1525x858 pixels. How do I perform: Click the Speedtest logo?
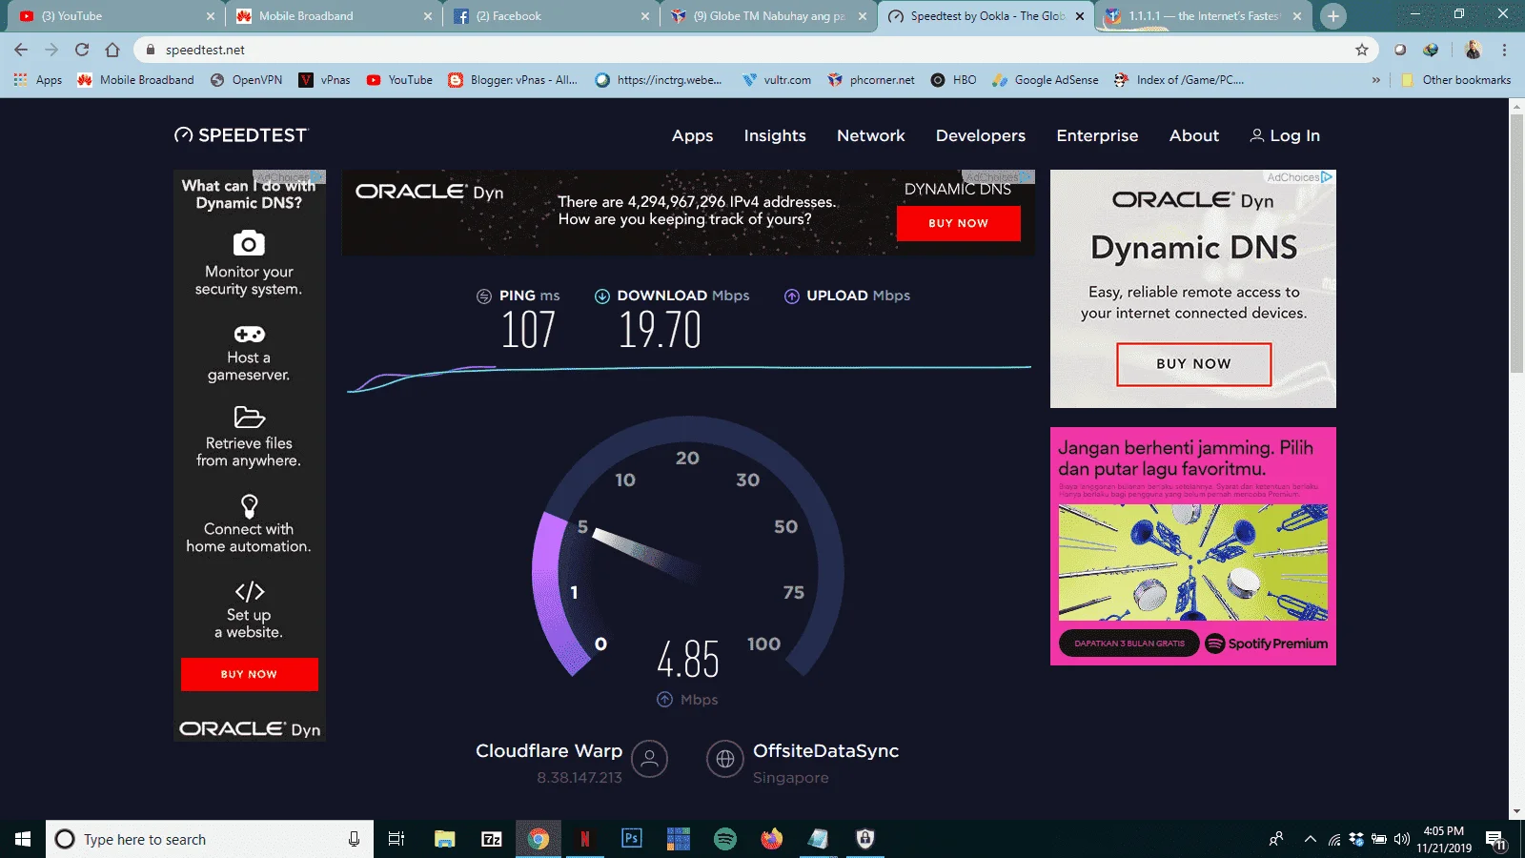(x=241, y=135)
